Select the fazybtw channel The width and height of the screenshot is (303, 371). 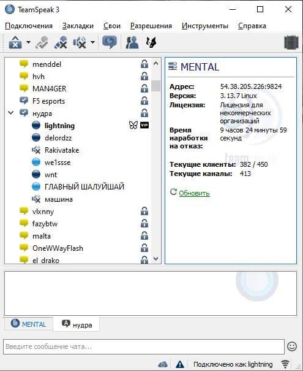pyautogui.click(x=45, y=224)
